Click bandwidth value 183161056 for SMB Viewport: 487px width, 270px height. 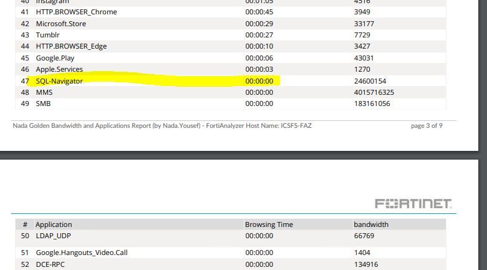tap(372, 104)
